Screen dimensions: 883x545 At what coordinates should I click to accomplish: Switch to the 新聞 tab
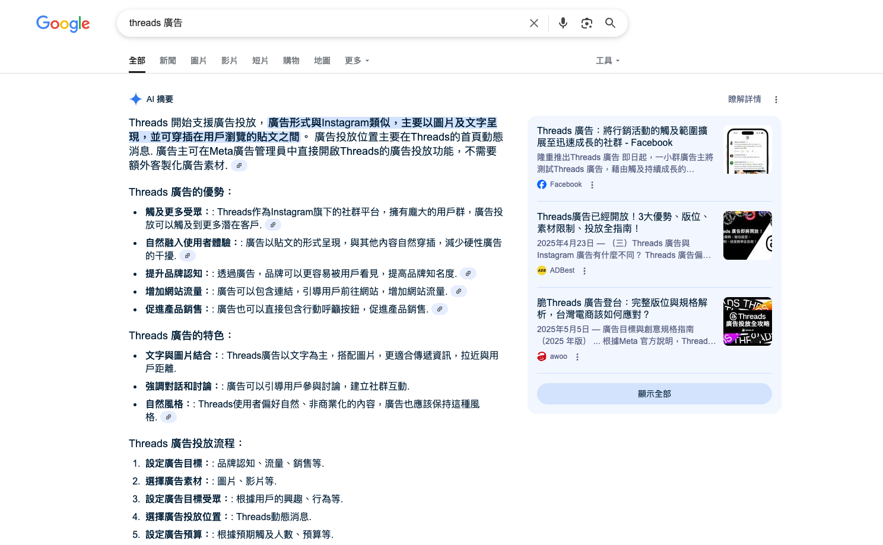tap(168, 60)
